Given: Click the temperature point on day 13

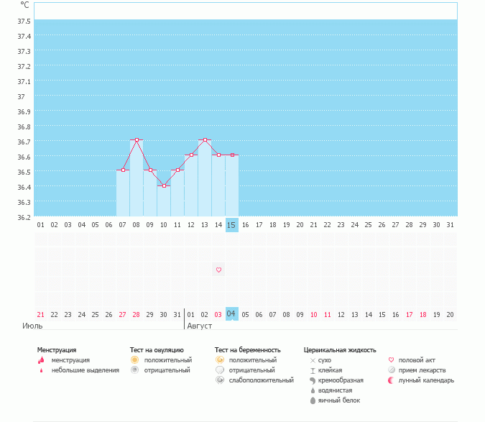Looking at the screenshot, I should pos(205,139).
